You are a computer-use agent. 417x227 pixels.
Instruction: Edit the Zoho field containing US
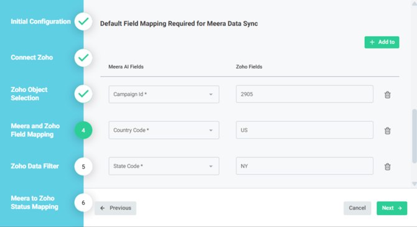(x=304, y=130)
